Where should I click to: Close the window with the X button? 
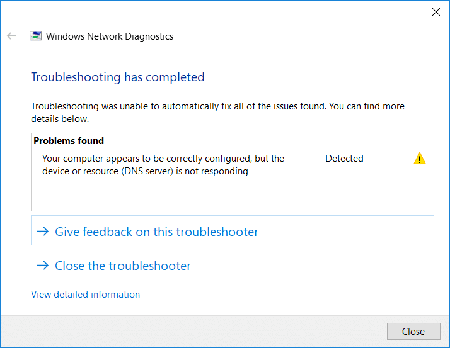tap(435, 11)
